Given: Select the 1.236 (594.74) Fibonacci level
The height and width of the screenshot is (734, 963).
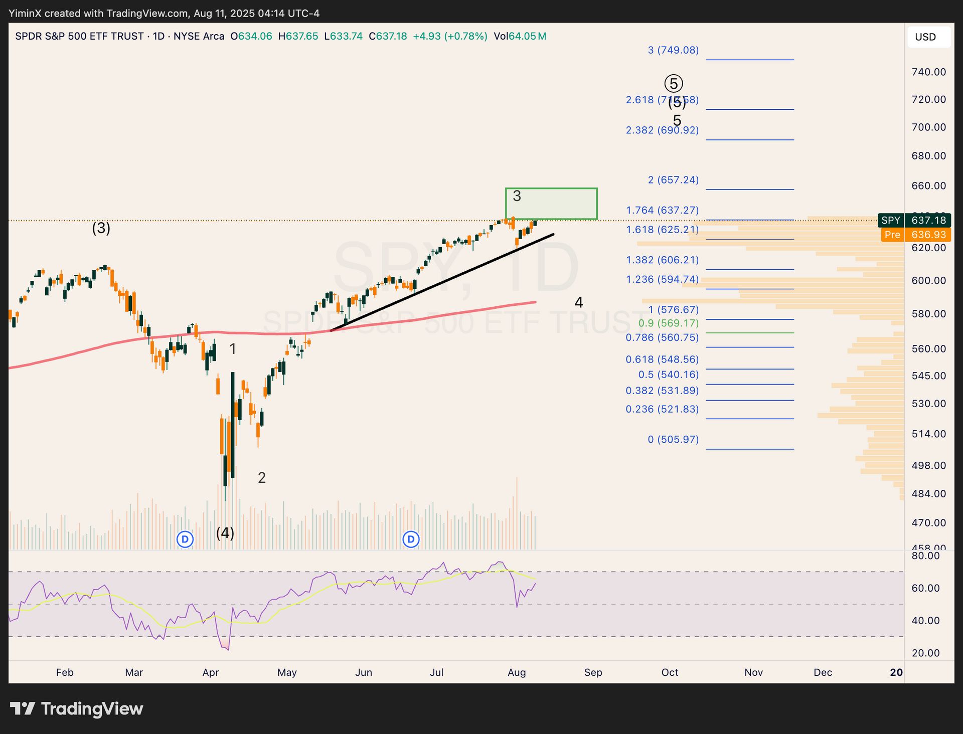Looking at the screenshot, I should [662, 279].
